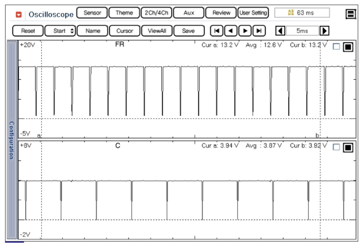
Task: Toggle the filled black box on FR channel
Action: pos(348,47)
